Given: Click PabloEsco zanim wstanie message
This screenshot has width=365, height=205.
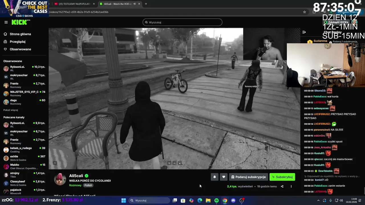Looking at the screenshot, I should point(325,186).
